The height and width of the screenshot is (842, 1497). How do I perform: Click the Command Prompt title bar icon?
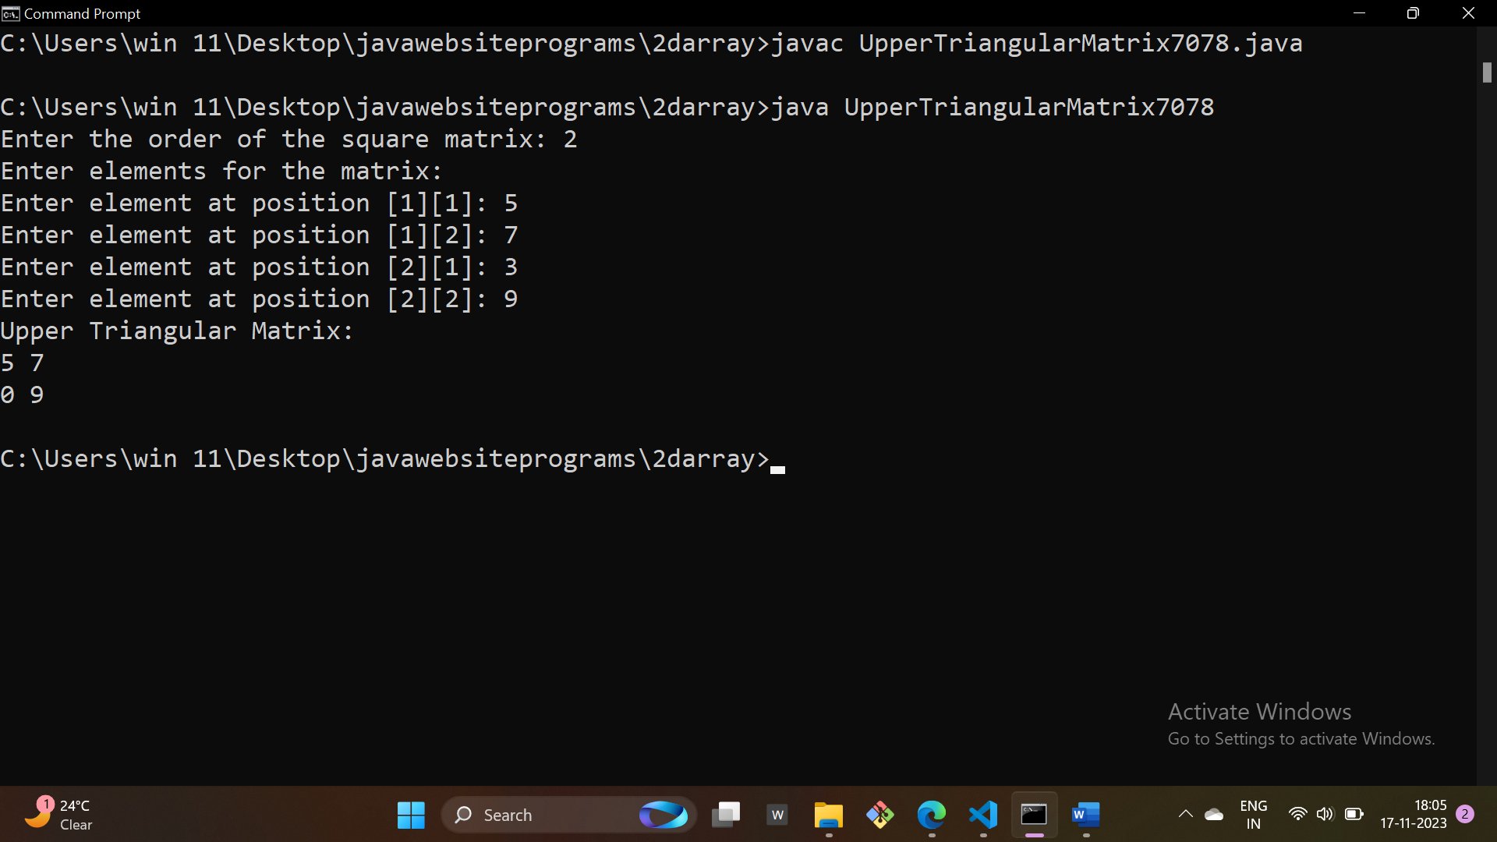pos(10,13)
